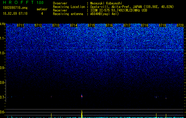This screenshot has width=186, height=118.
Task: Click the 0.9 kHz axis label
Action: [x=2, y=68]
